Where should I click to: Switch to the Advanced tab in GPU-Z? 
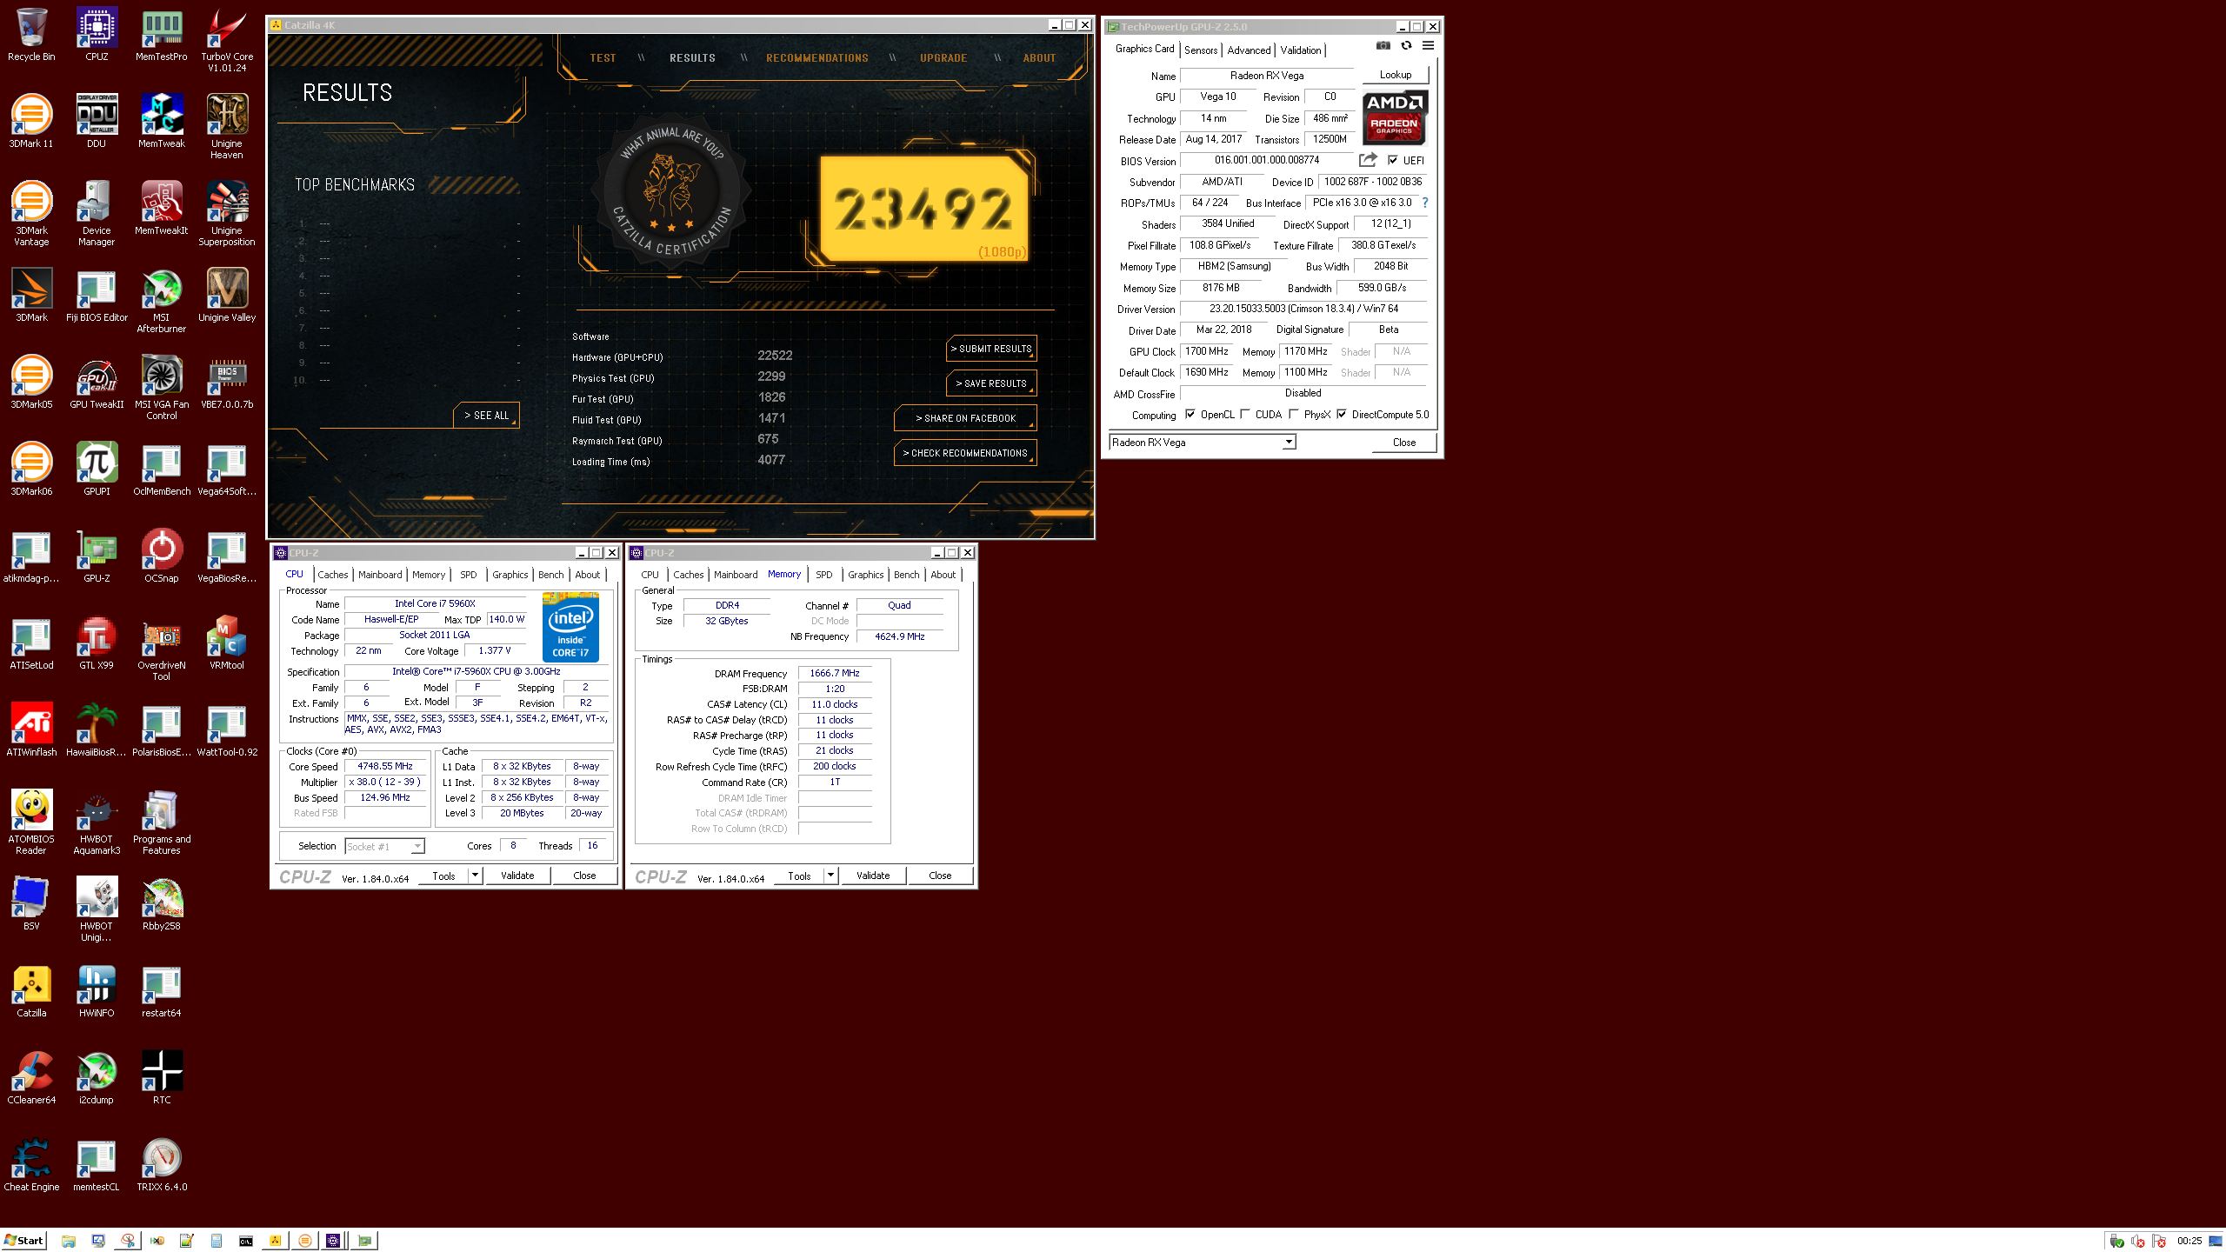coord(1249,50)
